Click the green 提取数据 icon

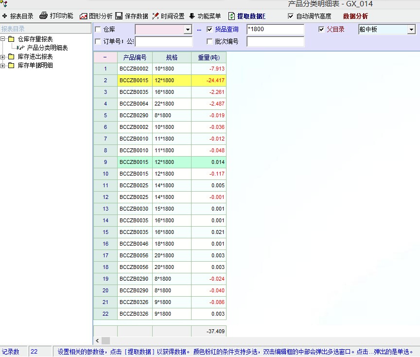tap(231, 16)
